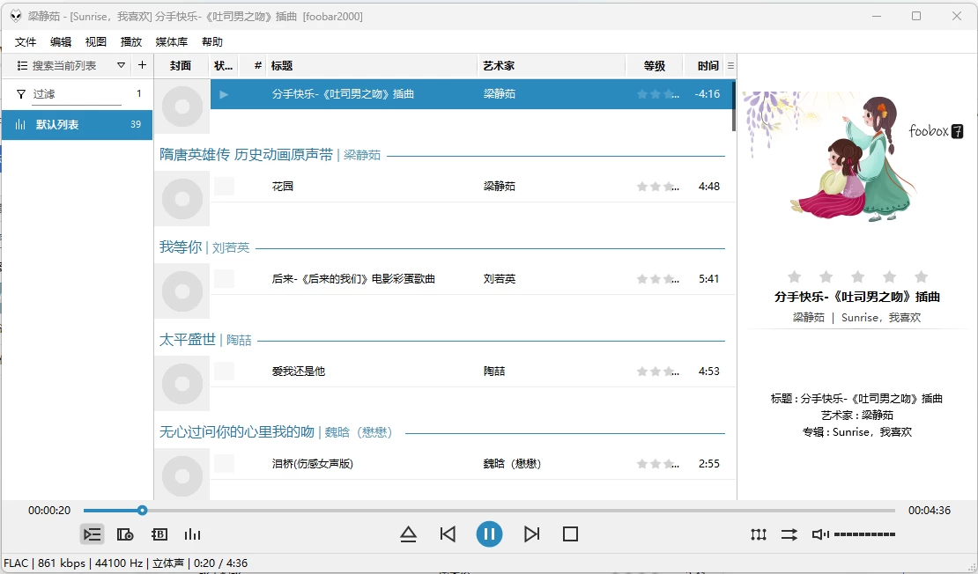Open the search options dropdown arrow
978x574 pixels.
[x=121, y=65]
